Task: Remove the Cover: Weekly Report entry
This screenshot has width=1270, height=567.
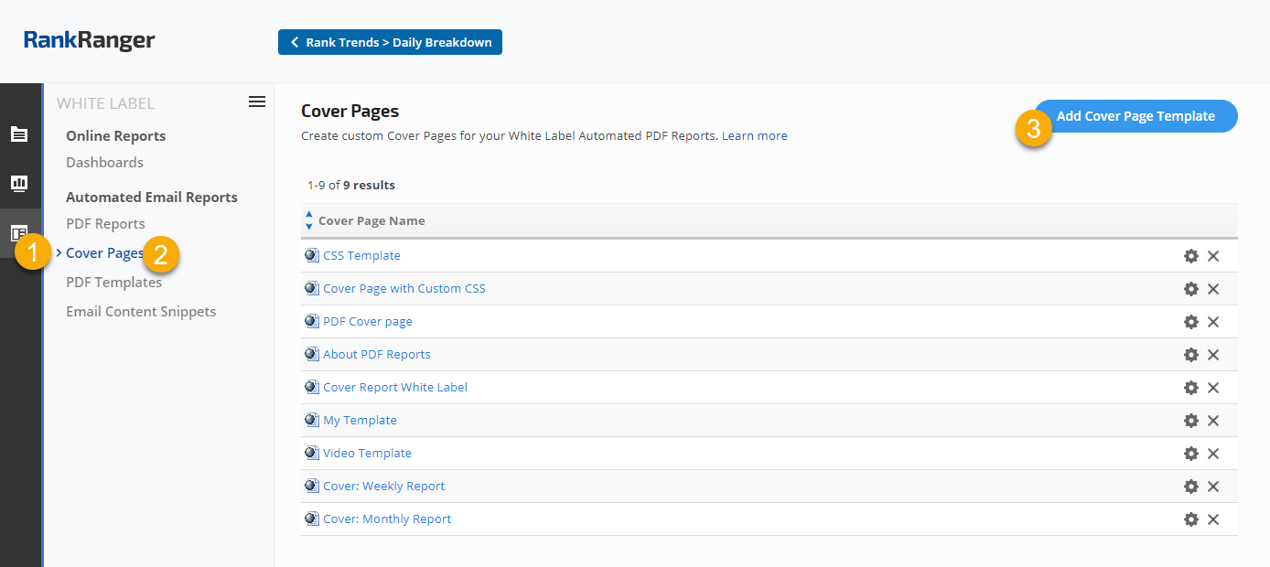Action: (1213, 487)
